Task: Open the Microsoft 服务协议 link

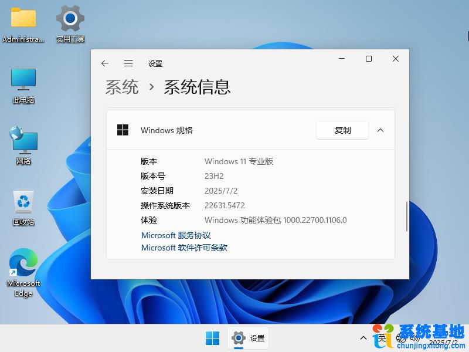Action: pos(176,235)
